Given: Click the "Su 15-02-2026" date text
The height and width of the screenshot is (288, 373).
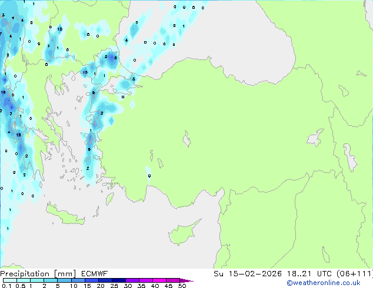Looking at the screenshot, I should (x=248, y=274).
